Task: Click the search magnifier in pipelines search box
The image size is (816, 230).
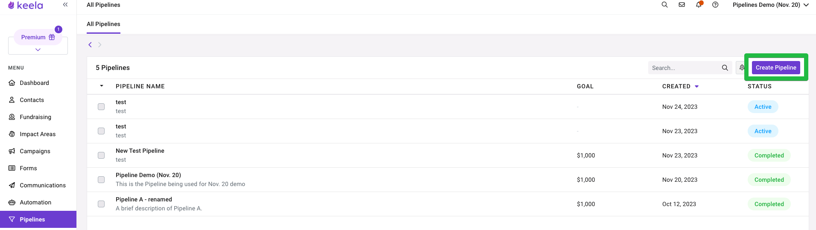Action: point(725,68)
